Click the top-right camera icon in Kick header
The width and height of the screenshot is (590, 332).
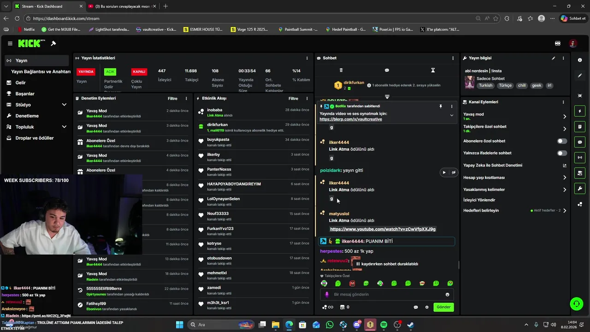click(x=557, y=43)
